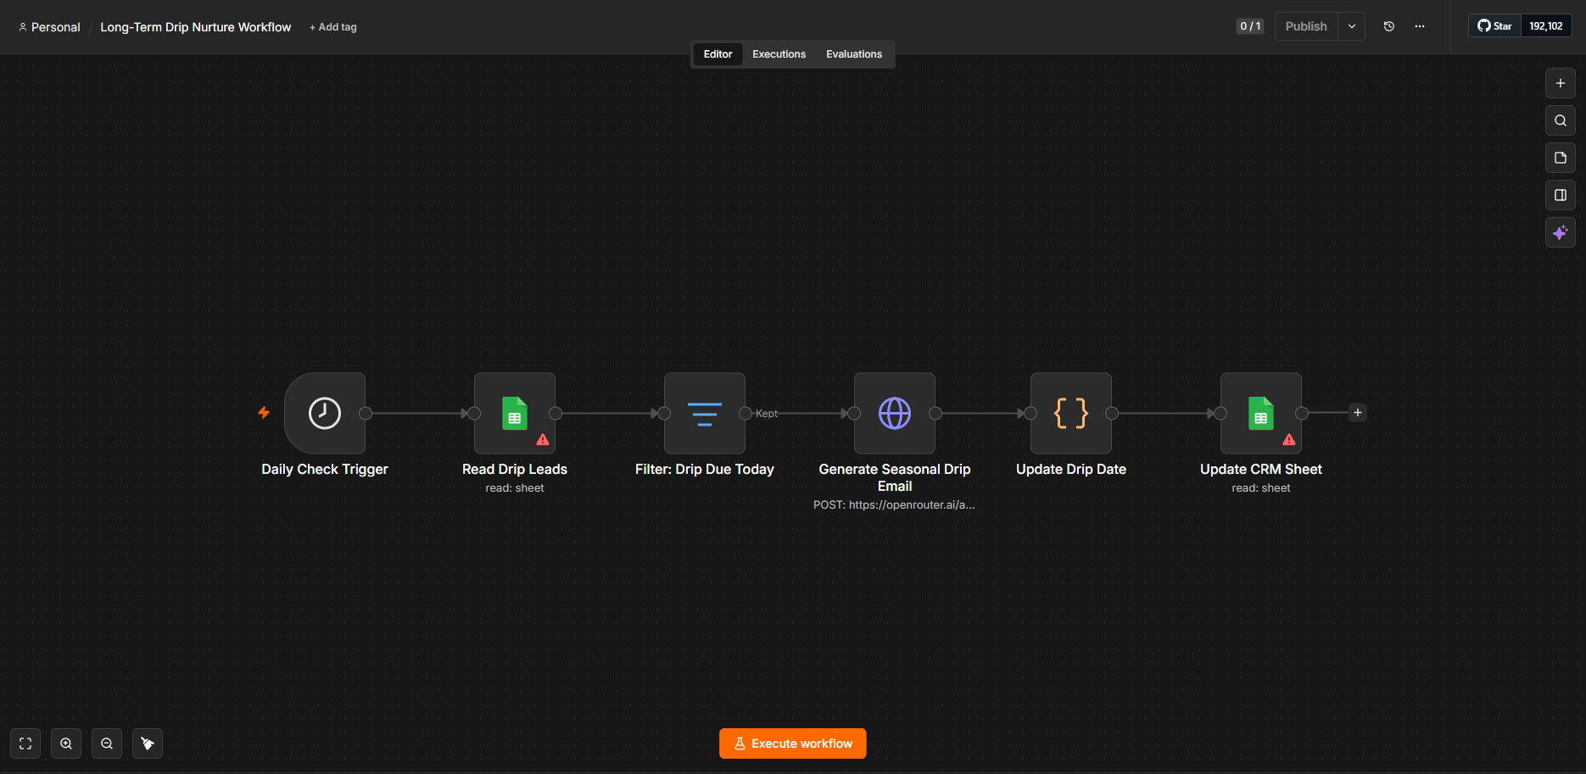Click Execute workflow button
The width and height of the screenshot is (1586, 774).
793,743
